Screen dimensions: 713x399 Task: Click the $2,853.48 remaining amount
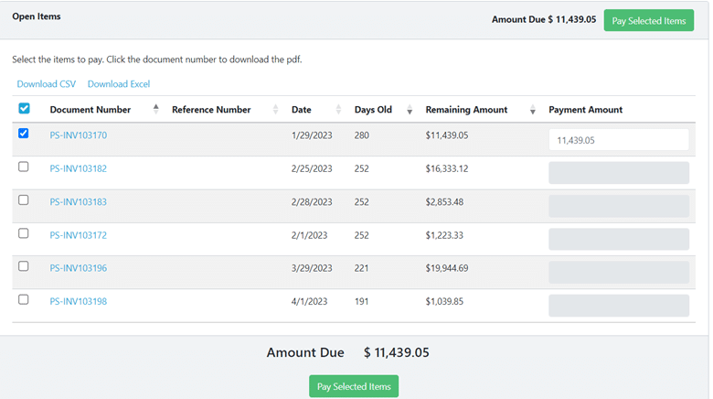[x=444, y=201]
